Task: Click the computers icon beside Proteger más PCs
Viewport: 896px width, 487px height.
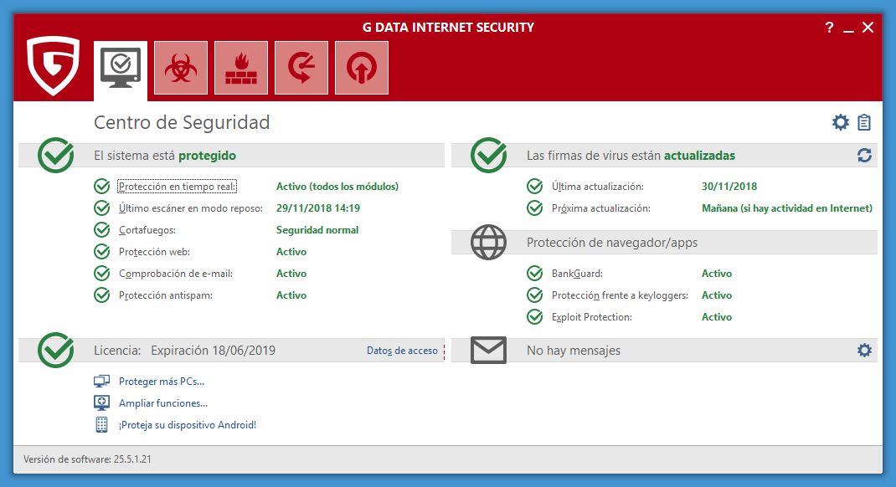Action: 101,381
